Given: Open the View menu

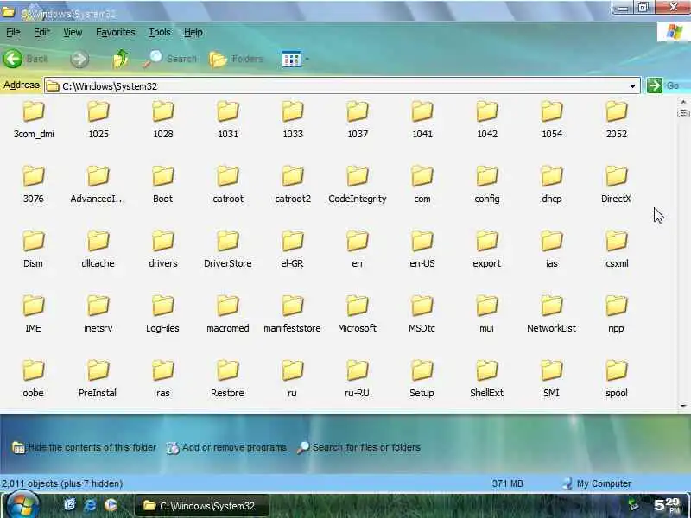Looking at the screenshot, I should (73, 32).
